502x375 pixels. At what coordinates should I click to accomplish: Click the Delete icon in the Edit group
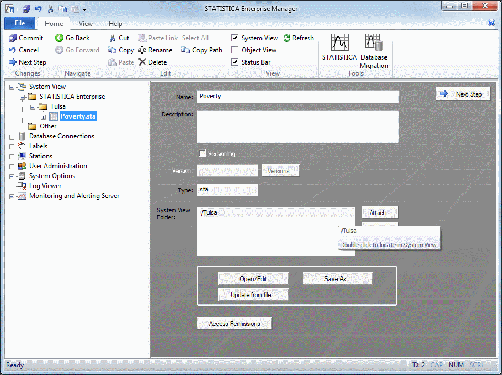pyautogui.click(x=142, y=62)
